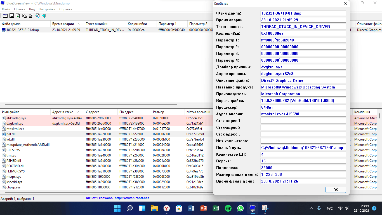Open the Файл menu
Viewport: 382px width, 215px height.
(6, 9)
